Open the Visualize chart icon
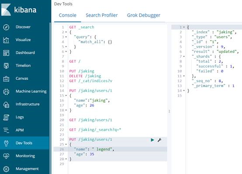Screen dimensions: 242x174 [6, 40]
